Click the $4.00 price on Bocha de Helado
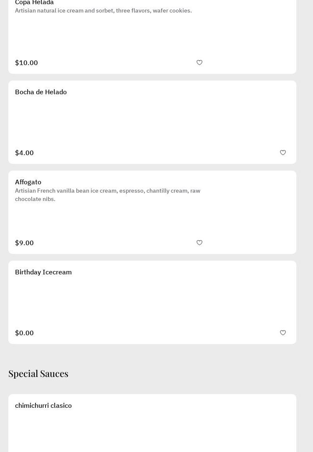The width and height of the screenshot is (313, 452). [24, 153]
